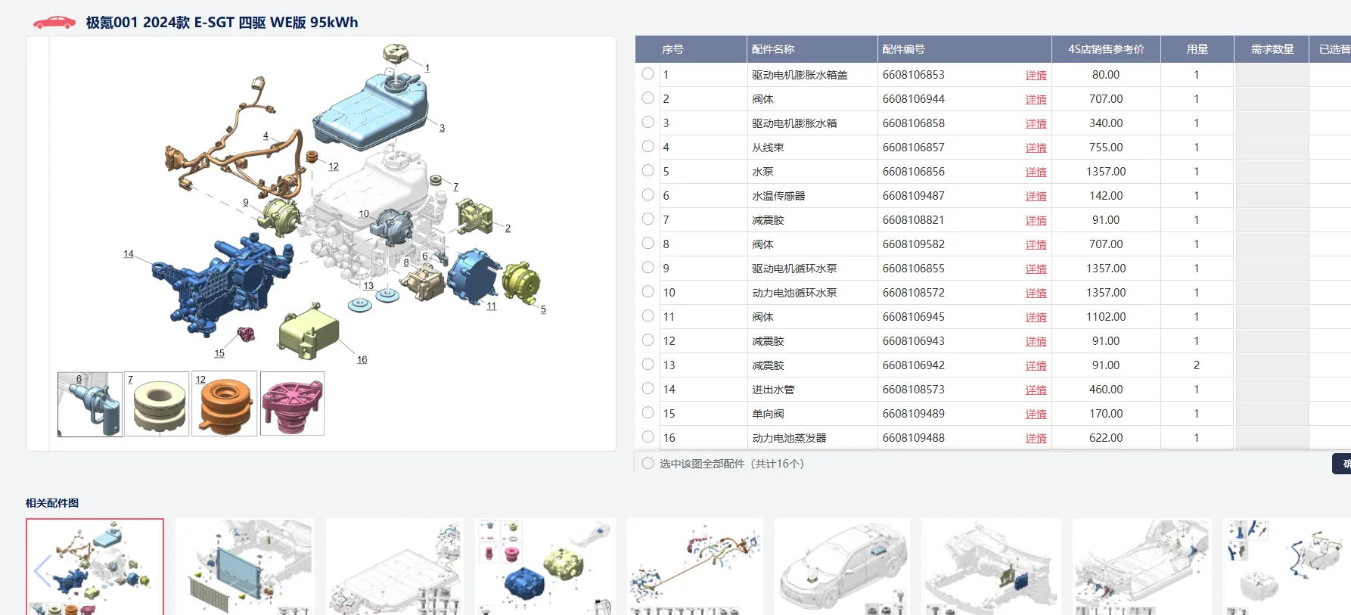Image resolution: width=1351 pixels, height=615 pixels.
Task: Click part label 3 on expansion tank diagram
Action: [442, 128]
